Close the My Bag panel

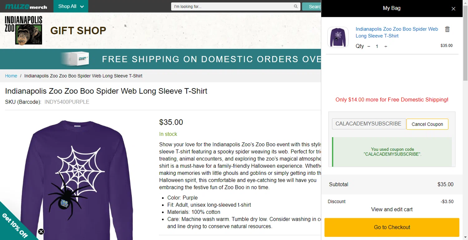pyautogui.click(x=453, y=9)
